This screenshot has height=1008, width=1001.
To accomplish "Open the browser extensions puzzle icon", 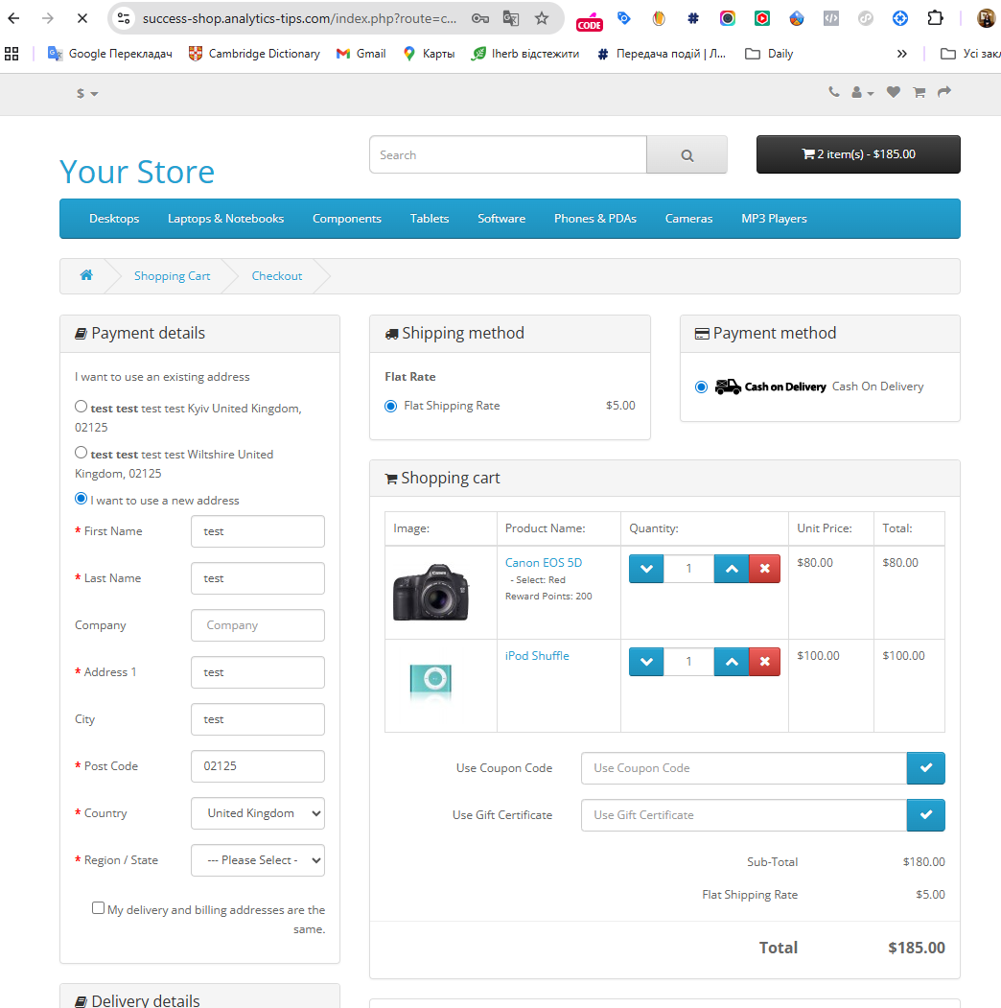I will point(936,18).
